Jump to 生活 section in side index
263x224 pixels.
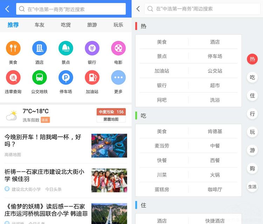tap(252, 187)
